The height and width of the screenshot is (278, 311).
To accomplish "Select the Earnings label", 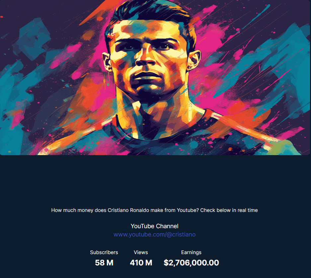I will 191,252.
